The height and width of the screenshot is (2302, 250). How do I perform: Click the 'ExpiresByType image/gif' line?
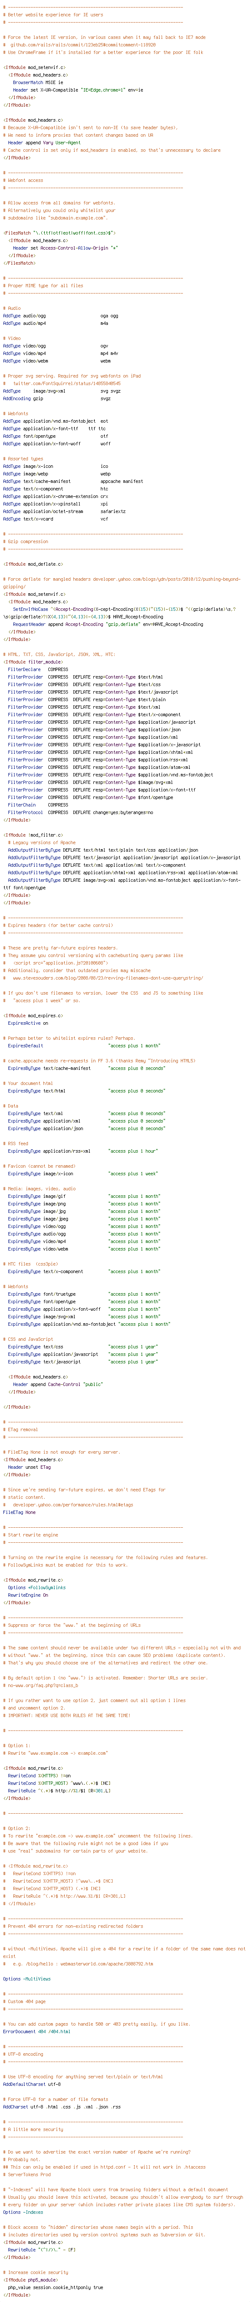tap(85, 1197)
